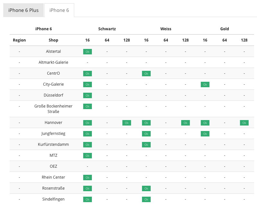Screen dimensions: 257x206
Task: Click the Gold column group header
Action: (x=225, y=29)
